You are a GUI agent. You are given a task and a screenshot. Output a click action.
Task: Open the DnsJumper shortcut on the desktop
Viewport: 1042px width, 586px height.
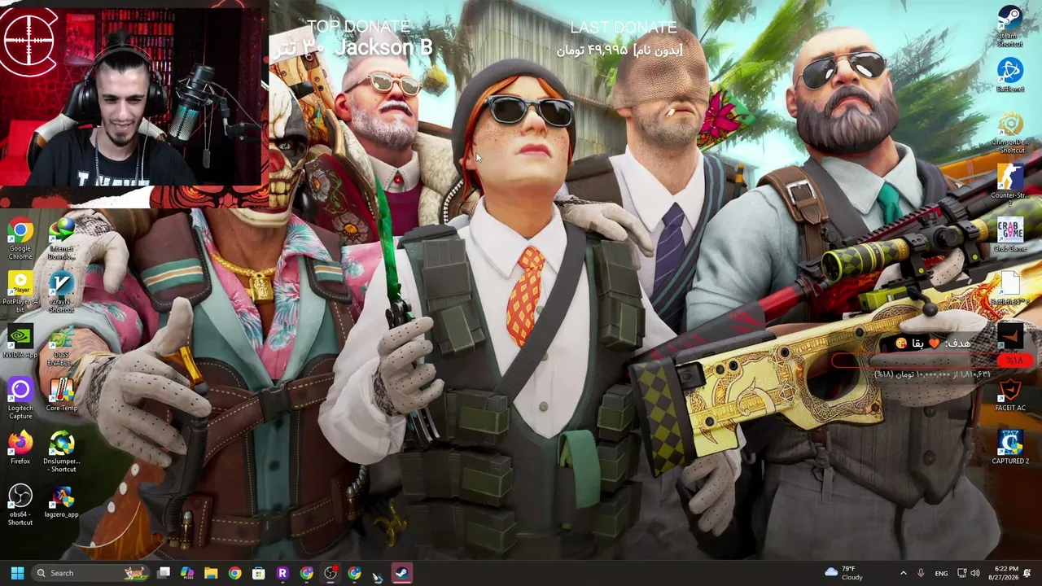(62, 453)
